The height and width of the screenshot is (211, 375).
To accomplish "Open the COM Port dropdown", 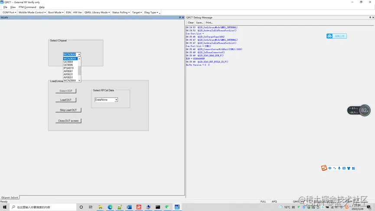I will click(10, 13).
